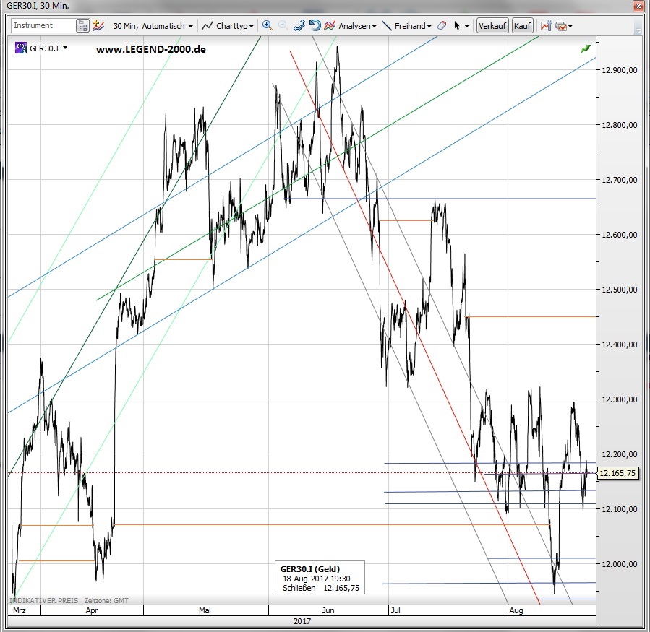Click the Instrument search input field
The width and height of the screenshot is (650, 632).
43,26
